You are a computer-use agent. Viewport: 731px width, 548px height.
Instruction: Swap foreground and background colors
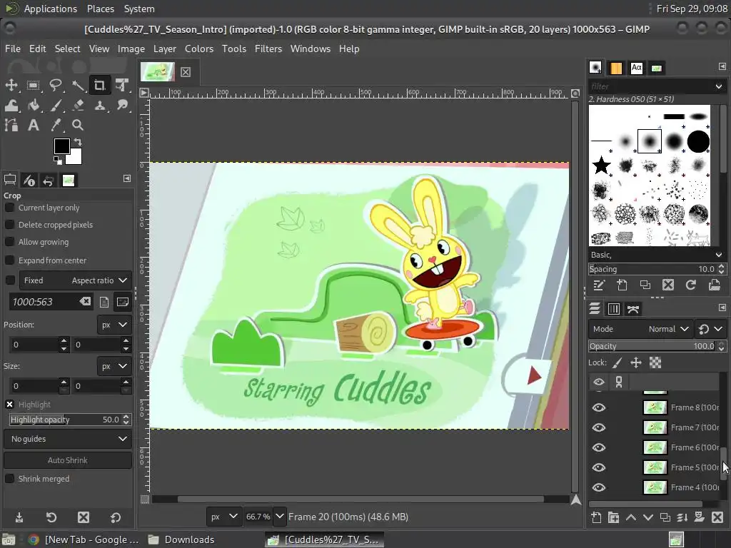[x=78, y=142]
